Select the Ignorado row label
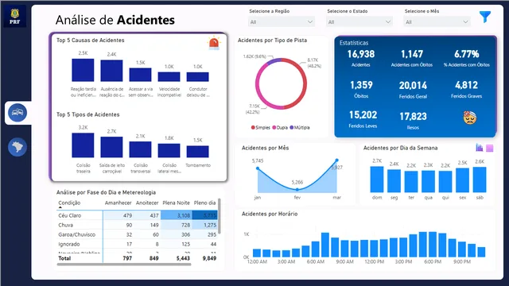 [69, 244]
